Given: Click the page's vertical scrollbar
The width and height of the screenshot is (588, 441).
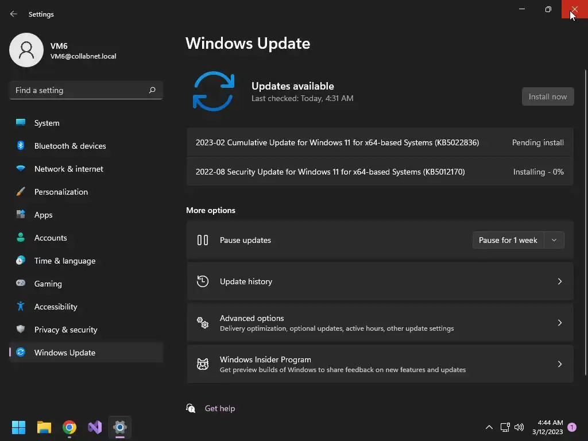Looking at the screenshot, I should click(585, 222).
